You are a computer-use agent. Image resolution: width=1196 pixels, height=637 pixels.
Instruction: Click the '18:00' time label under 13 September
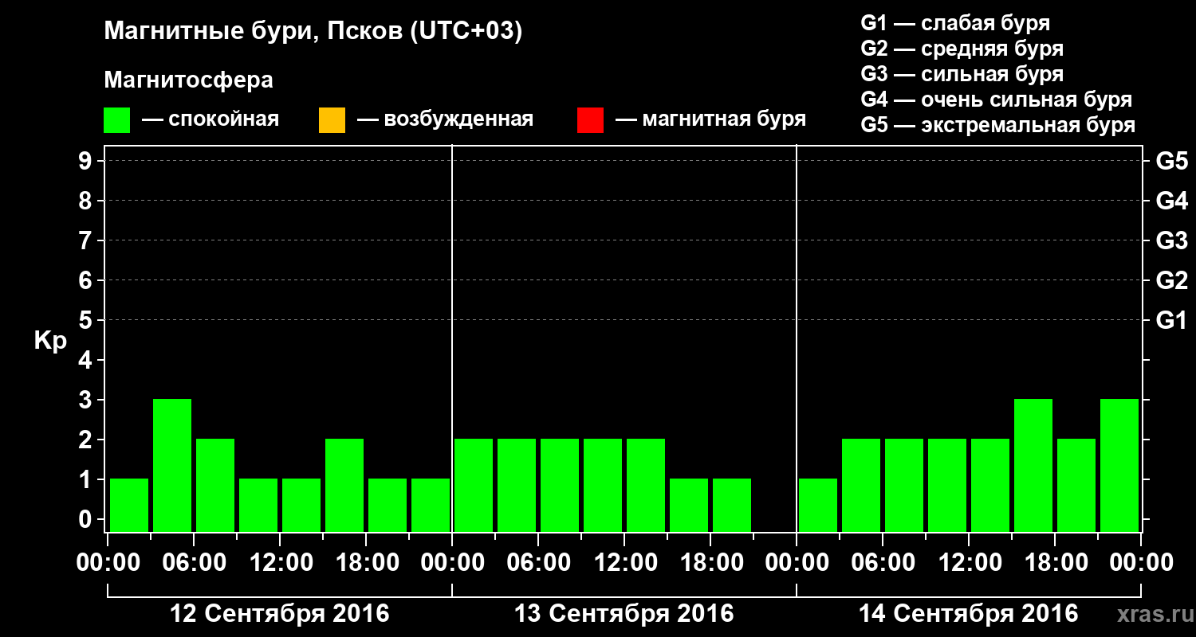coord(710,564)
